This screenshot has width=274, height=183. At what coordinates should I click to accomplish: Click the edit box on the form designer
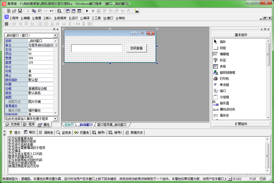(96, 48)
